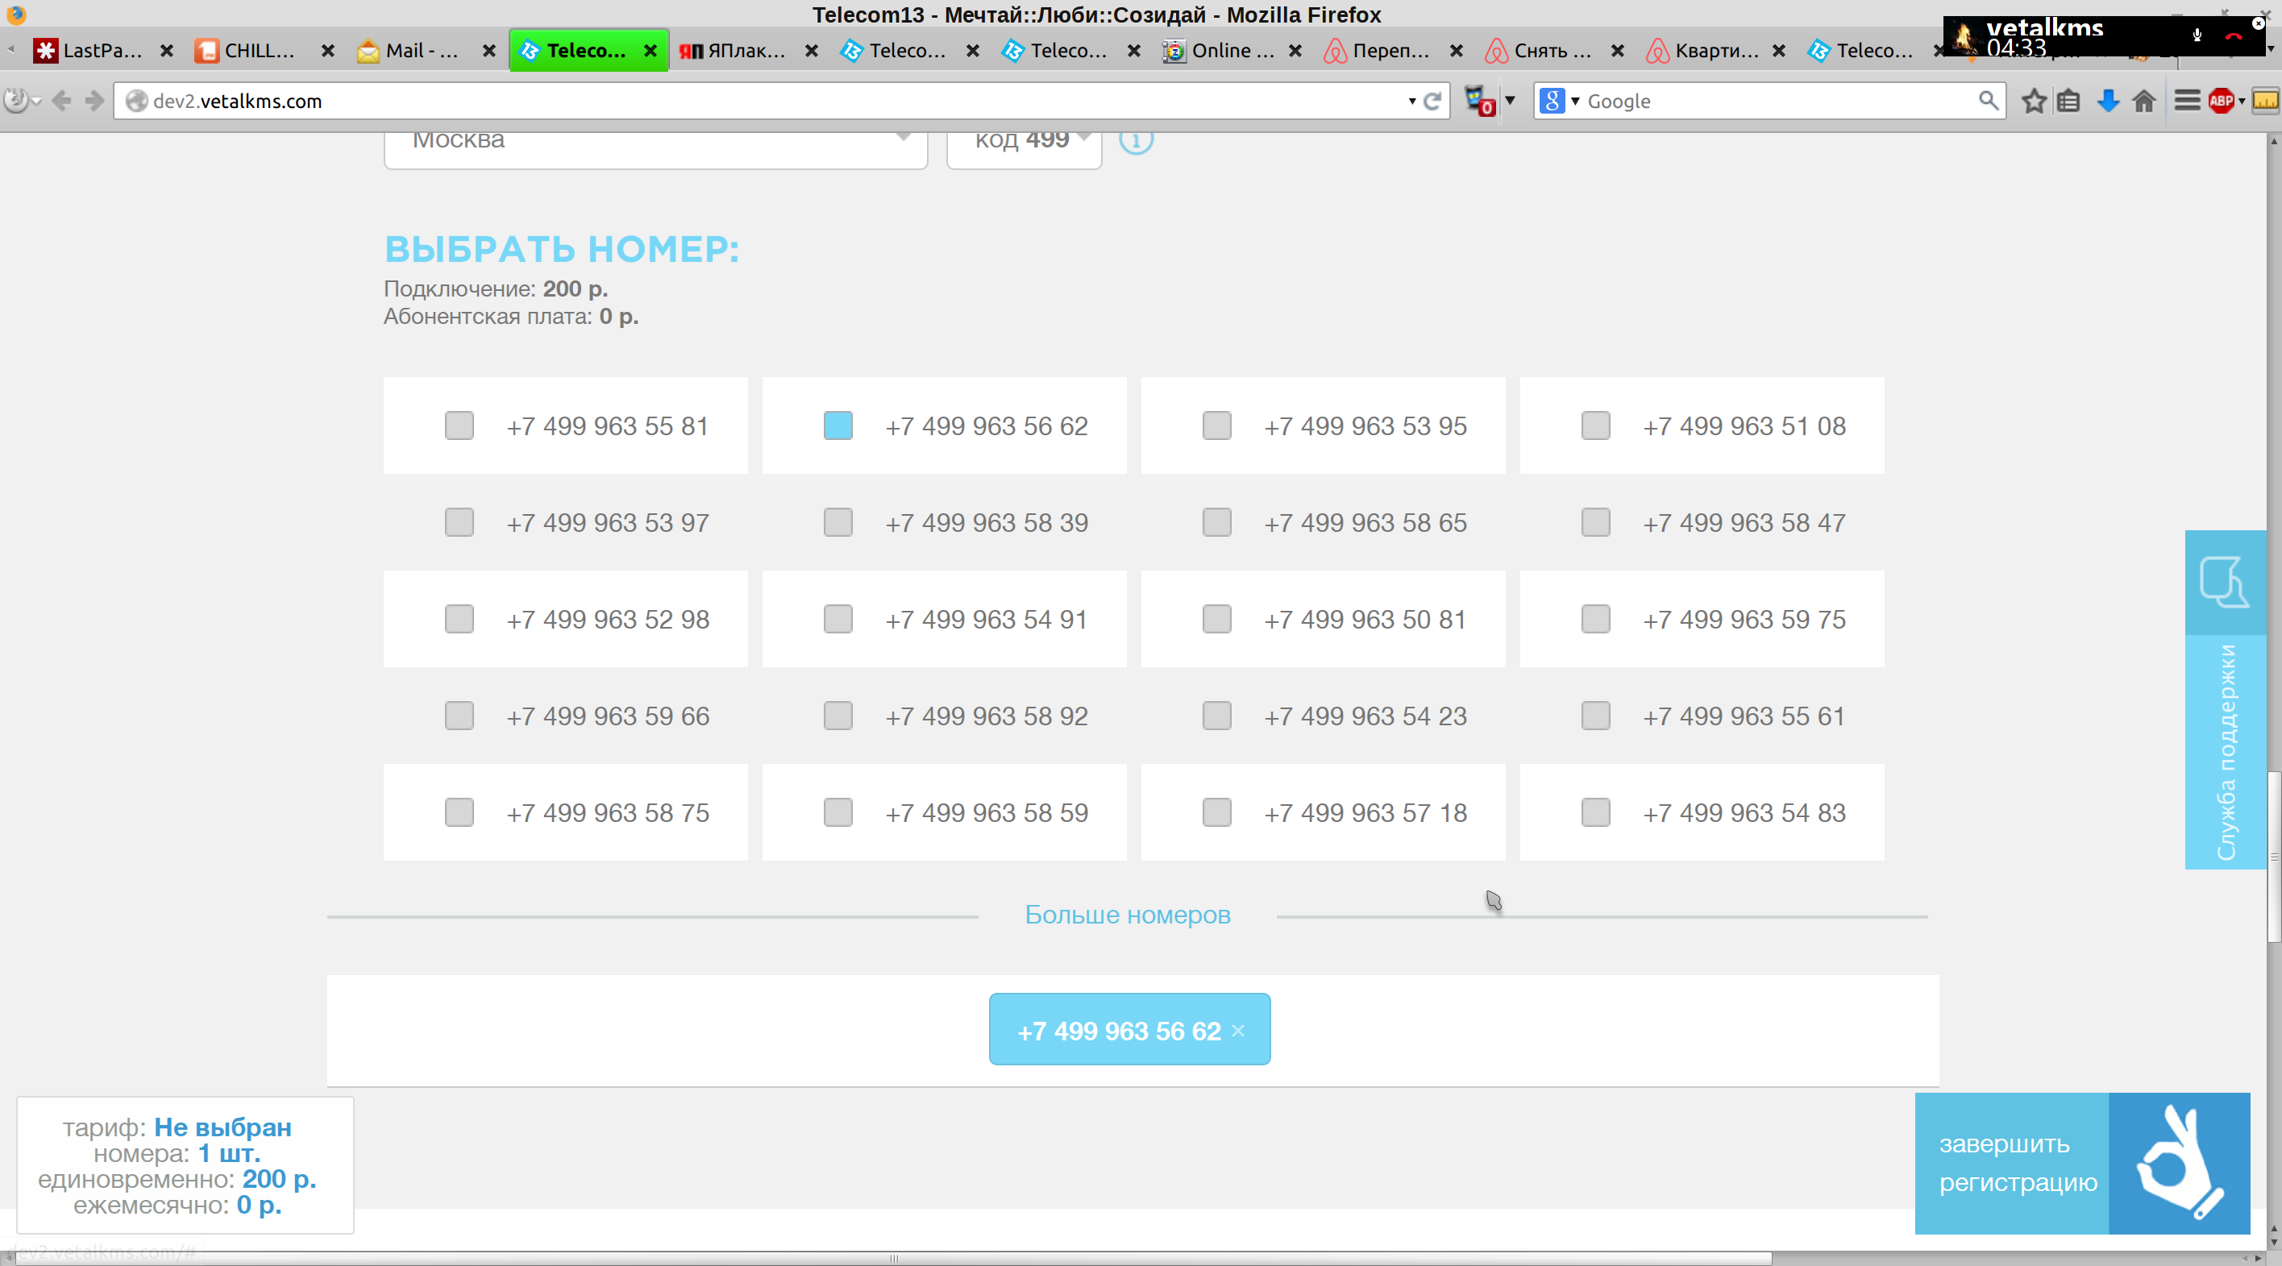Check the box for +7 499 963 59 66
2282x1266 pixels.
tap(459, 716)
